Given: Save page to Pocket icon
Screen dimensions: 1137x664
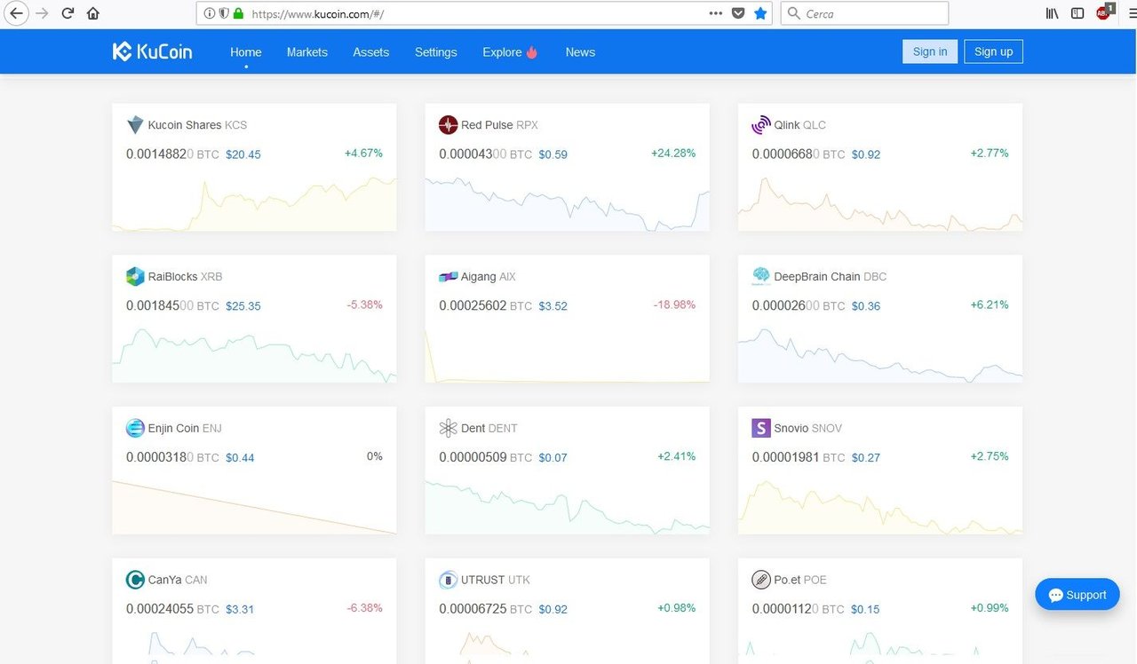Looking at the screenshot, I should (x=738, y=13).
